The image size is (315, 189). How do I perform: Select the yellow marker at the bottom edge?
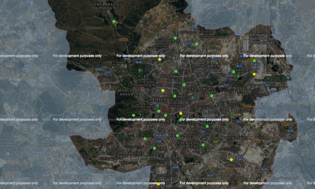click(159, 184)
